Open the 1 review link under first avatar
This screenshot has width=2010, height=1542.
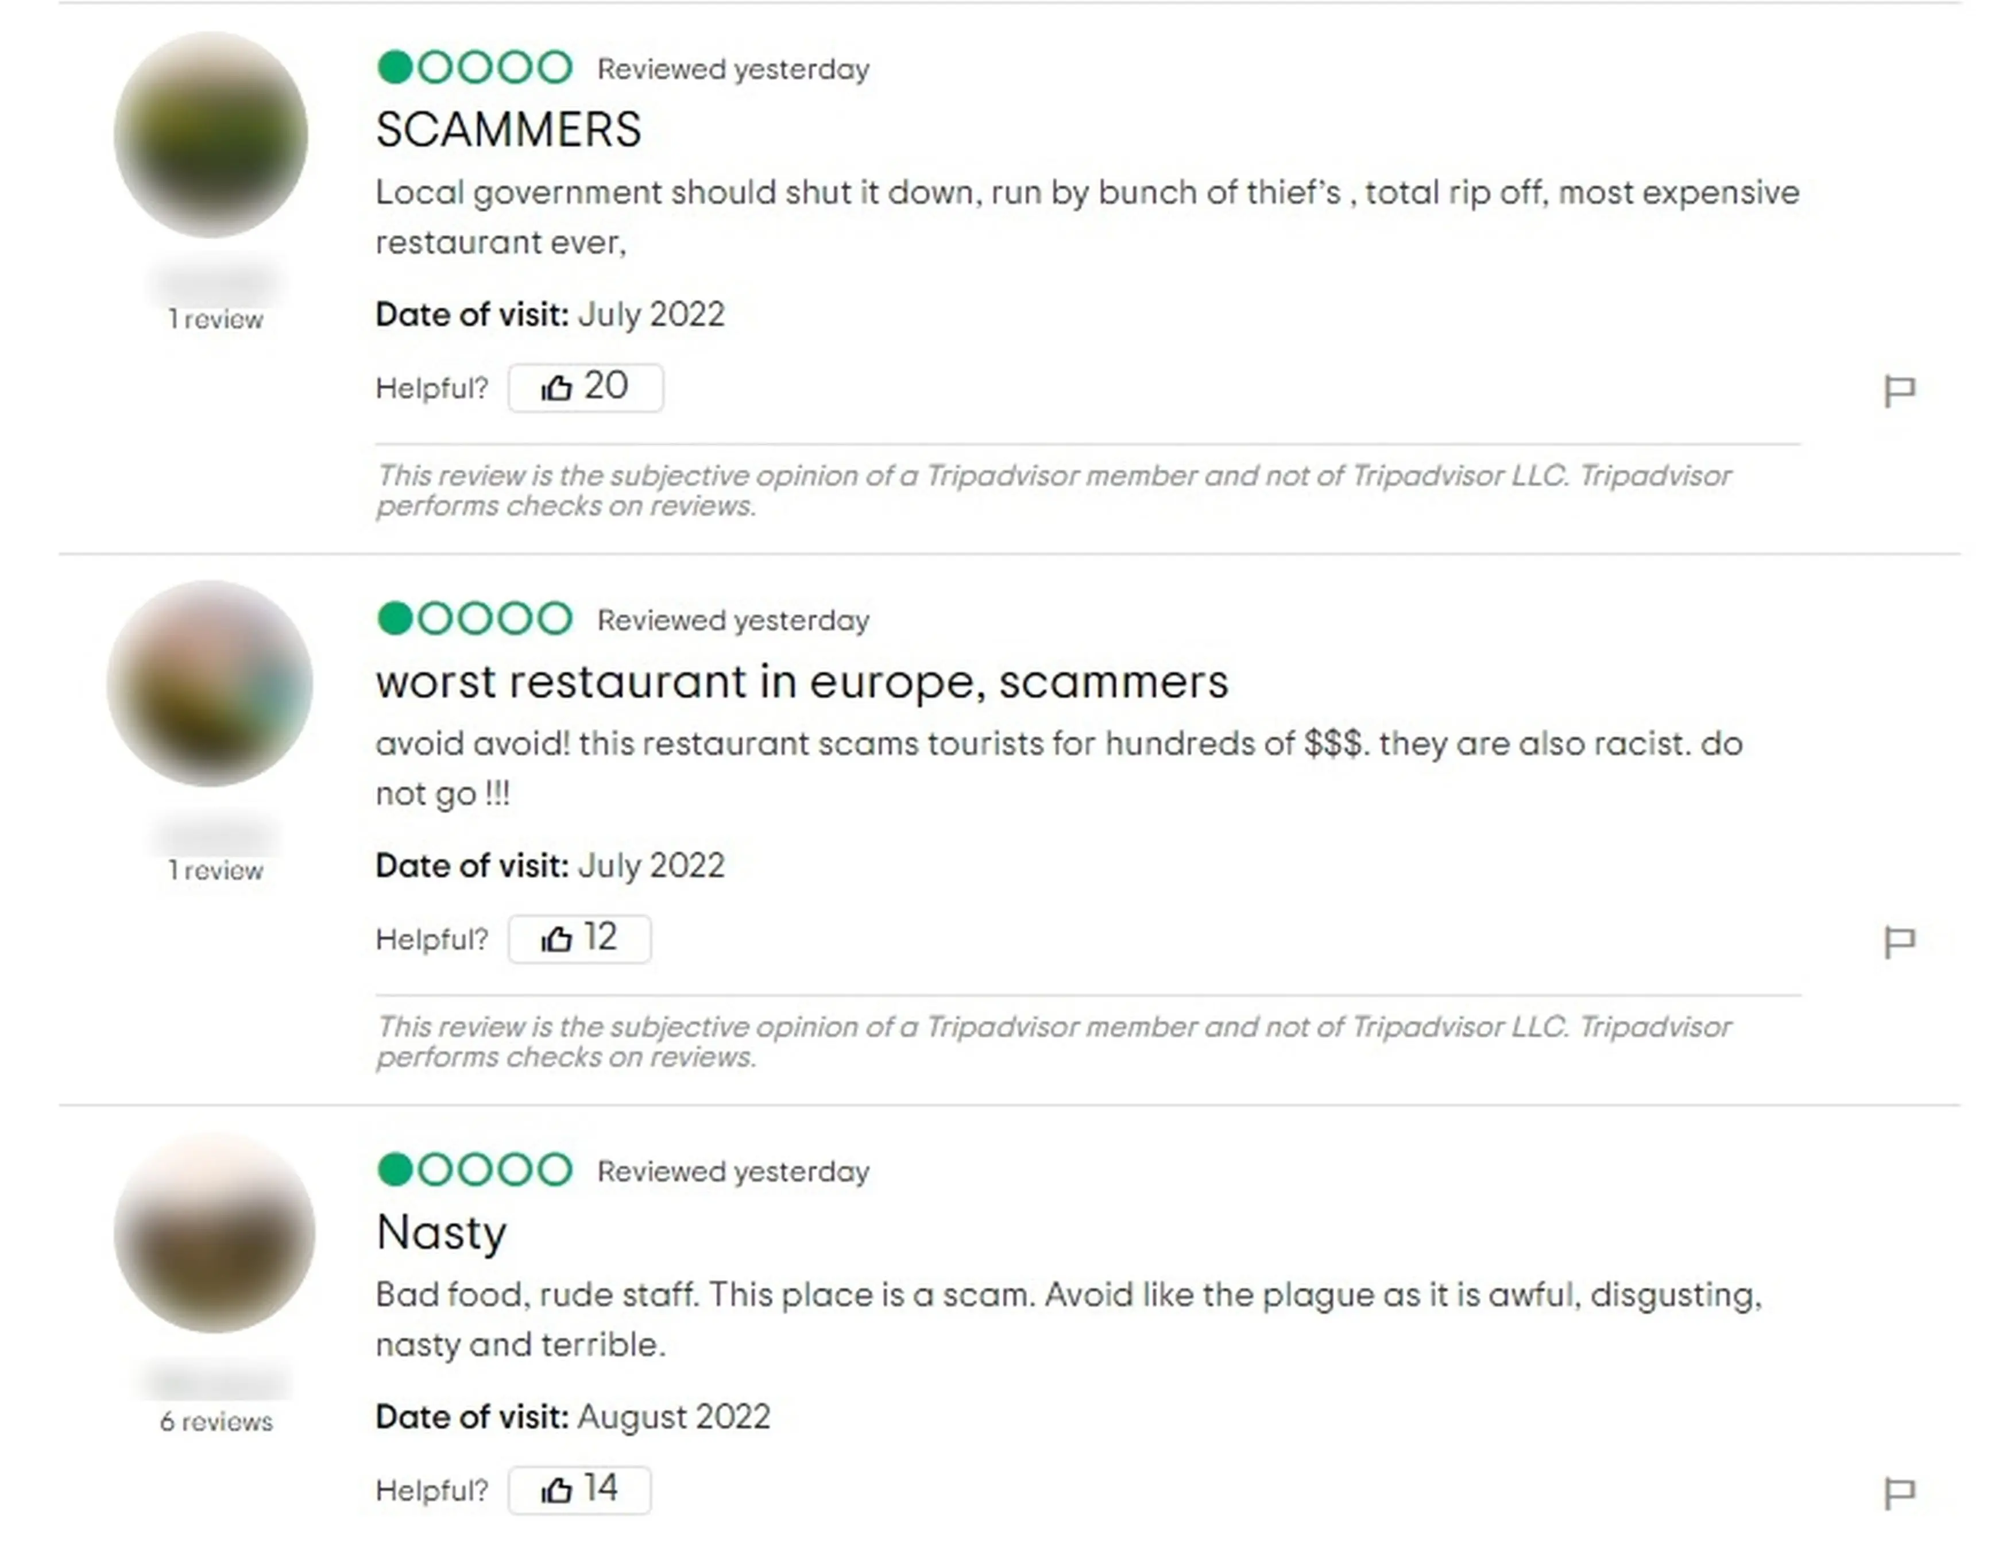coord(214,319)
